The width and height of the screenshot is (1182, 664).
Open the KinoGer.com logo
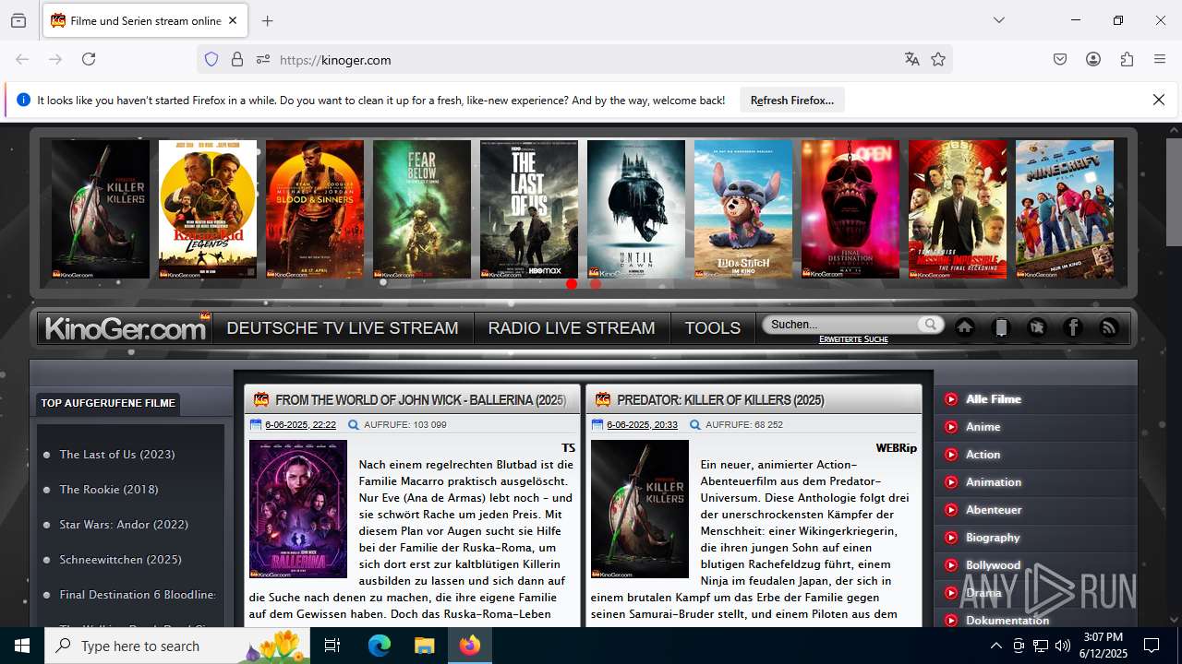(126, 327)
